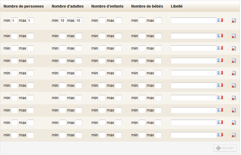Focus the children min field in first row
Screen dimensions: 241x155
(102, 21)
